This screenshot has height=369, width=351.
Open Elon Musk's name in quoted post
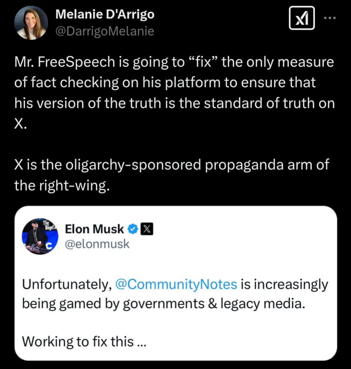94,229
